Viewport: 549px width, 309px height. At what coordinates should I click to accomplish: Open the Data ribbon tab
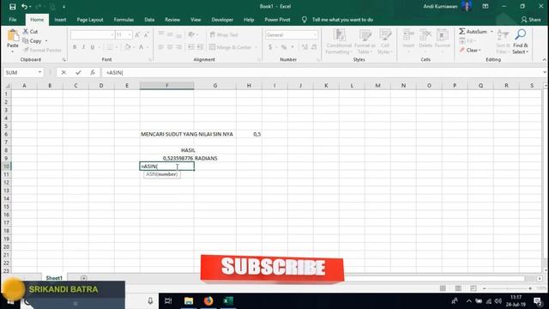[149, 20]
